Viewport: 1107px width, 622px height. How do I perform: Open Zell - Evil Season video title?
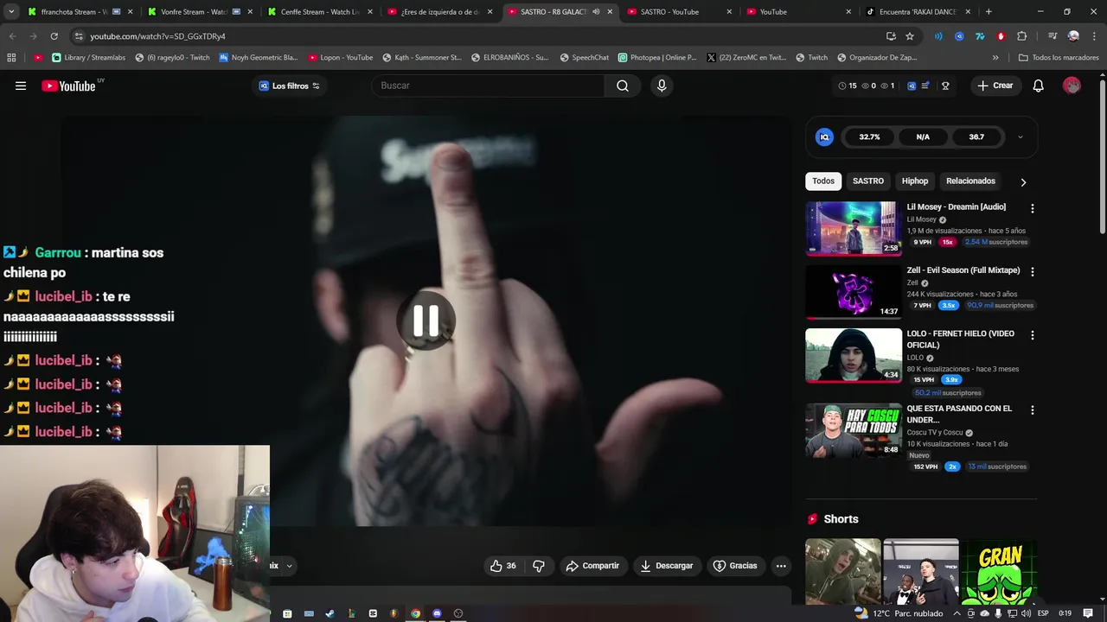tap(963, 270)
